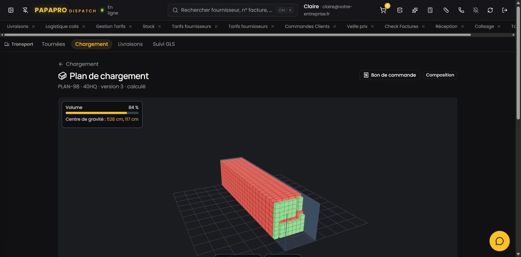Select the Suivi GLS sub-tab
Screen dimensions: 521x257
point(164,44)
